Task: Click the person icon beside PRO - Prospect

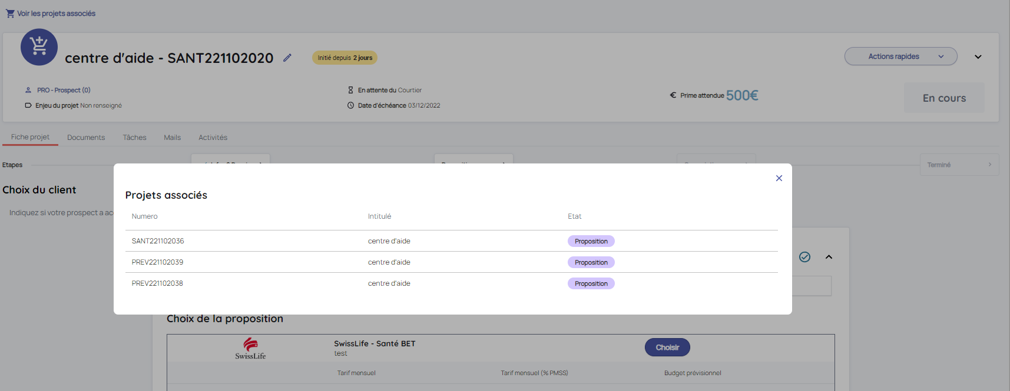Action: 28,90
